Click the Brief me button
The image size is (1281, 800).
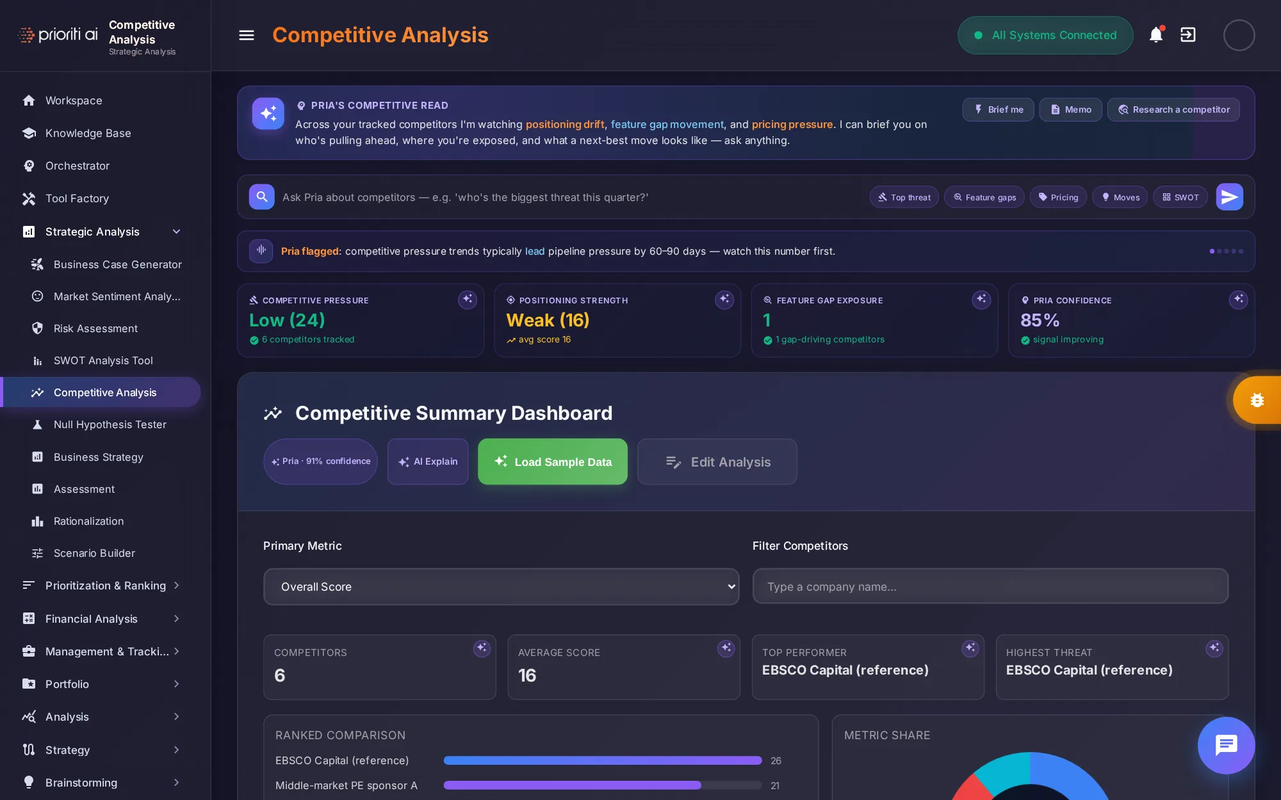coord(998,109)
